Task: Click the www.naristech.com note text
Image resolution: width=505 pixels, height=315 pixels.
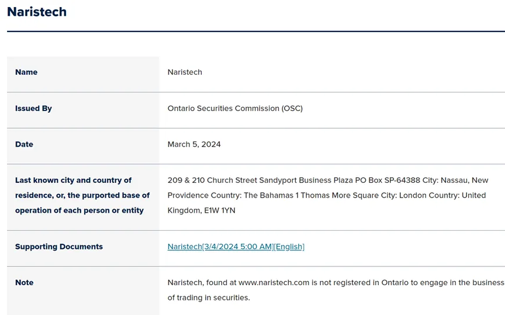Action: tap(274, 282)
